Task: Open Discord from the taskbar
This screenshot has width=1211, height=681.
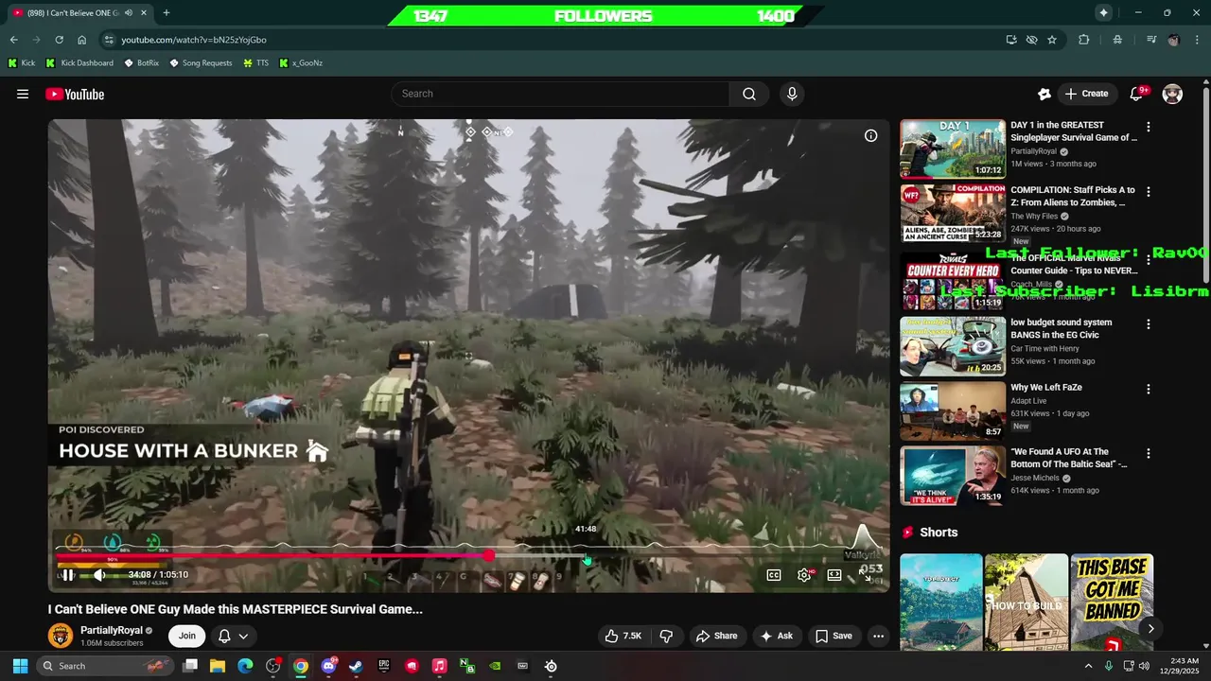Action: click(x=328, y=666)
